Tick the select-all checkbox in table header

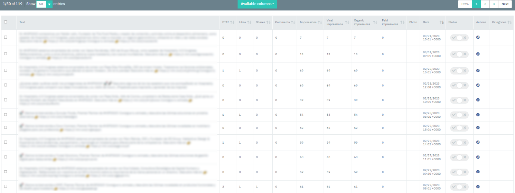[x=6, y=22]
